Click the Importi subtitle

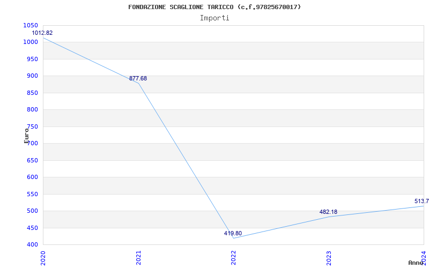(214, 18)
